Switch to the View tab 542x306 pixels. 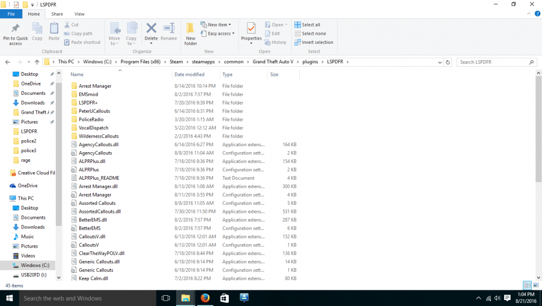[x=80, y=14]
